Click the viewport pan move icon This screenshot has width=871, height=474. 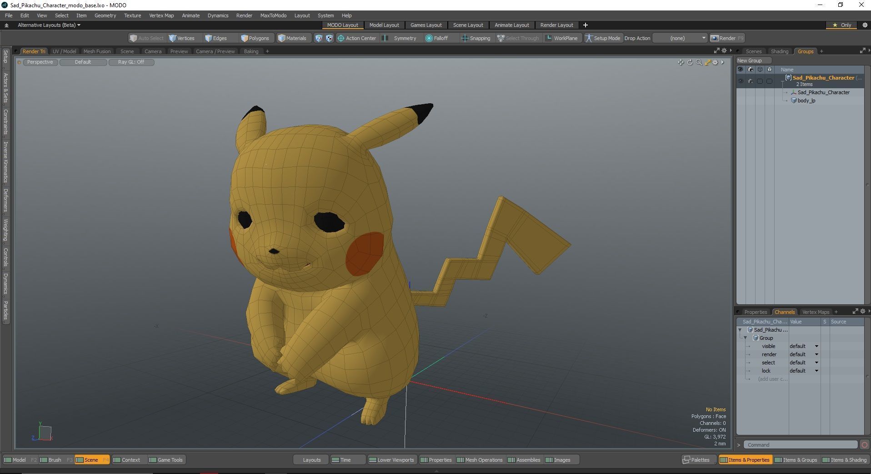681,62
